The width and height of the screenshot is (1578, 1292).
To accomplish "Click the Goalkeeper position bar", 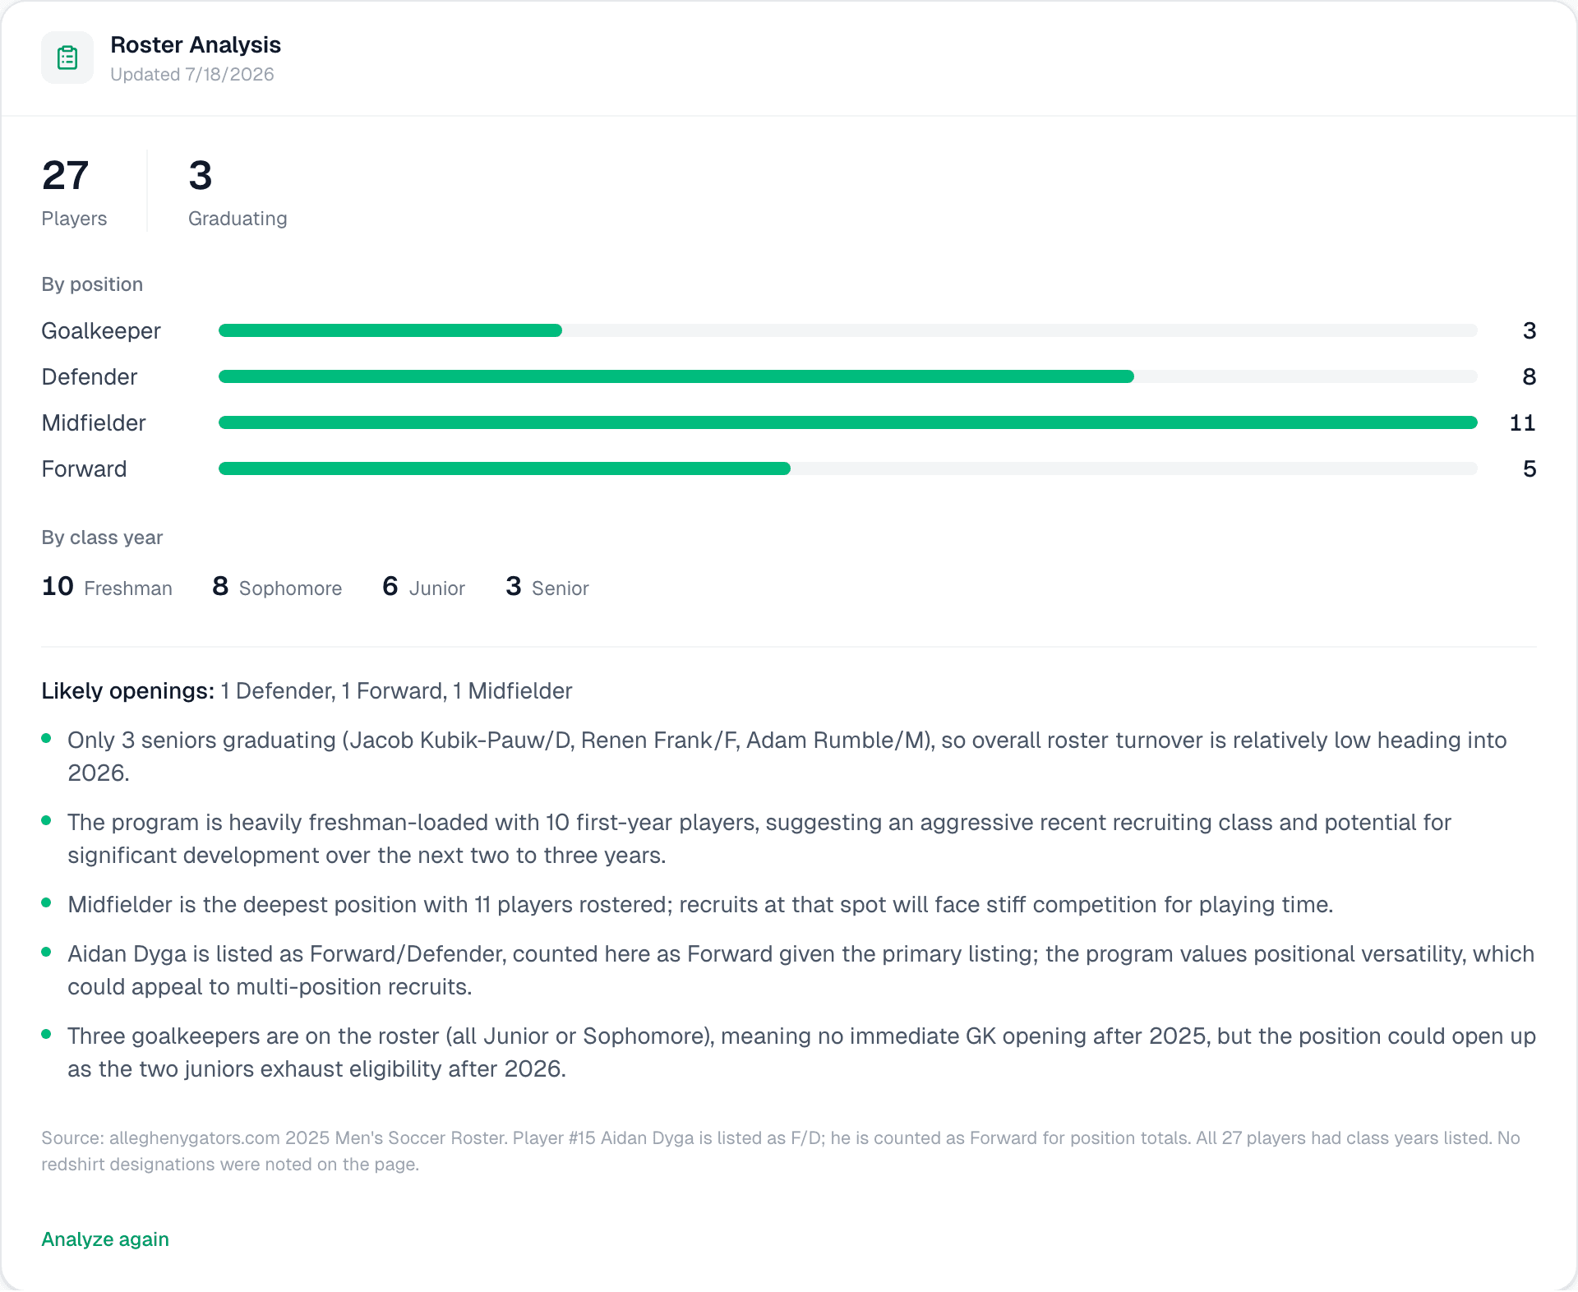I will coord(847,330).
